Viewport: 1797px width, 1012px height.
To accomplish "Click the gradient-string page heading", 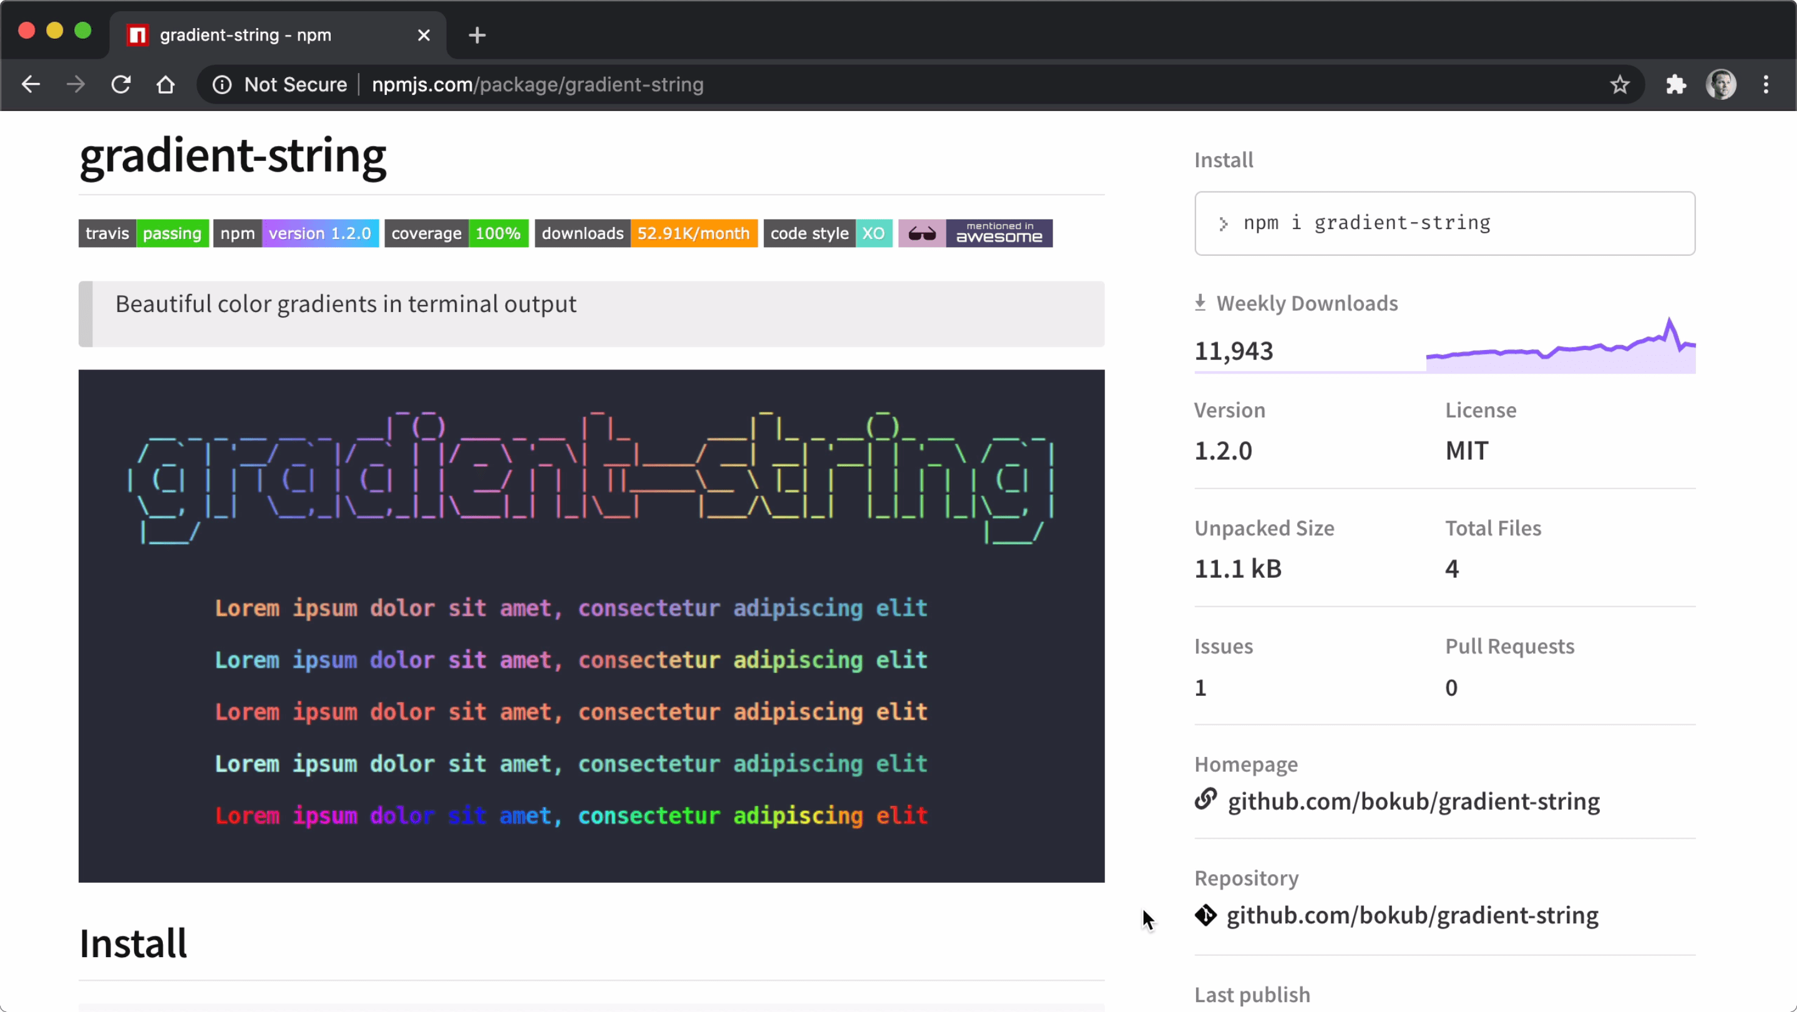I will pyautogui.click(x=232, y=156).
